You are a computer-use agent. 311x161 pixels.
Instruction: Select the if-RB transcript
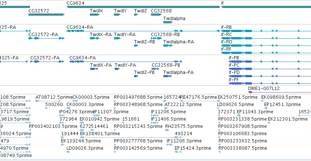(266, 31)
